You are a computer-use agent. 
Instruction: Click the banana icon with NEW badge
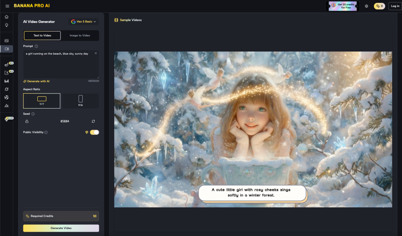coord(6,65)
